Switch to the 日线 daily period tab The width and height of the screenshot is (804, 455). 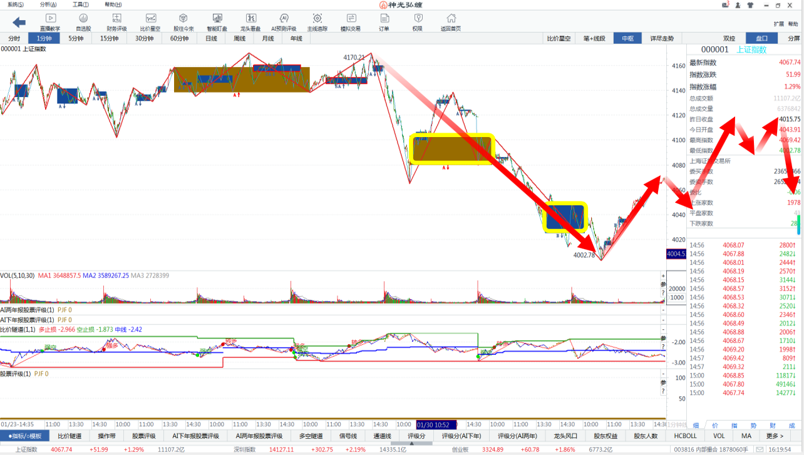point(211,38)
